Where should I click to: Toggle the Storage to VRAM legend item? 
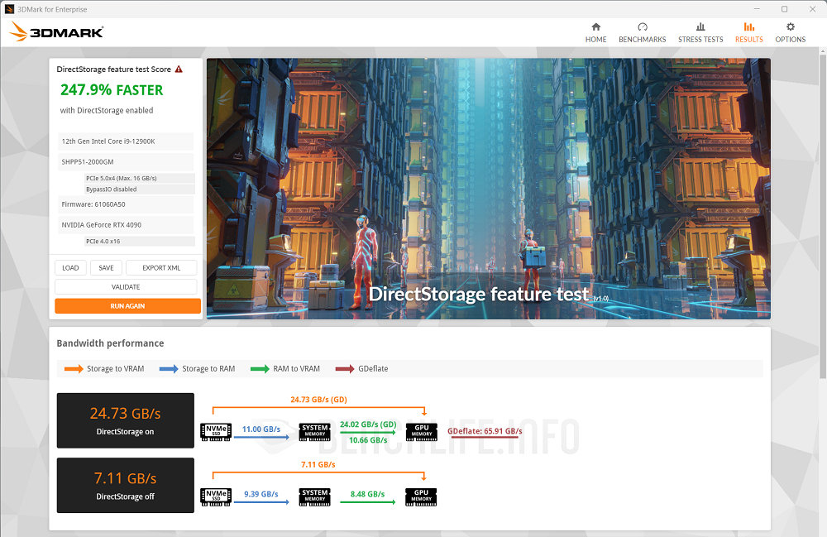pyautogui.click(x=106, y=368)
